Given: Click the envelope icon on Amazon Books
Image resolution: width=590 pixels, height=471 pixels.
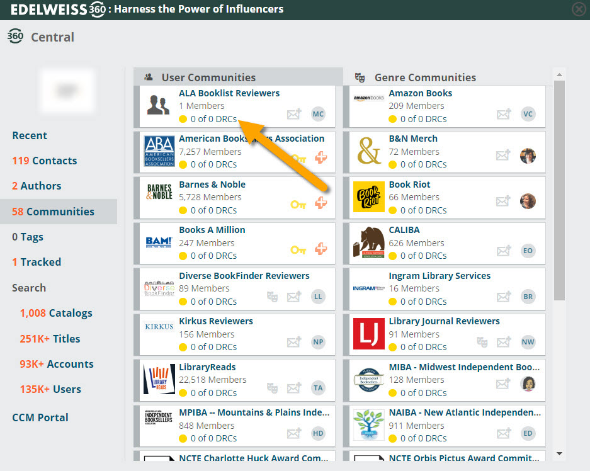Looking at the screenshot, I should coord(504,113).
